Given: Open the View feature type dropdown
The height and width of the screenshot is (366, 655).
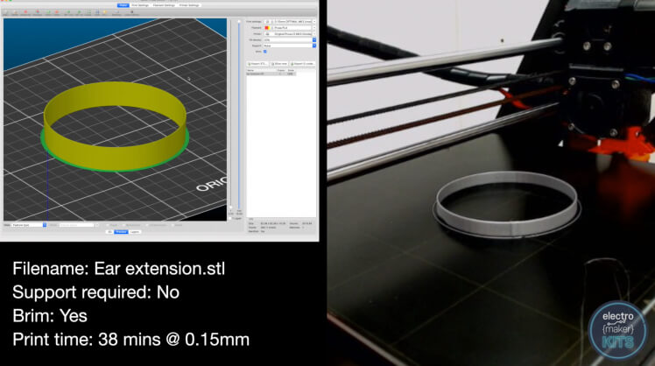Looking at the screenshot, I should 29,225.
